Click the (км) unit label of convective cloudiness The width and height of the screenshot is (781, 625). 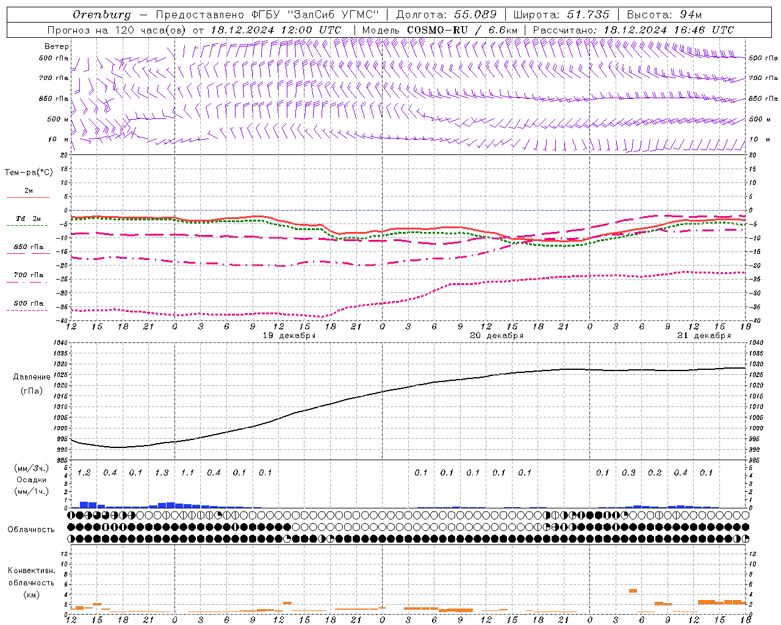click(x=31, y=594)
